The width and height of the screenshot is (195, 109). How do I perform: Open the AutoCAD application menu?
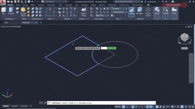(3, 3)
